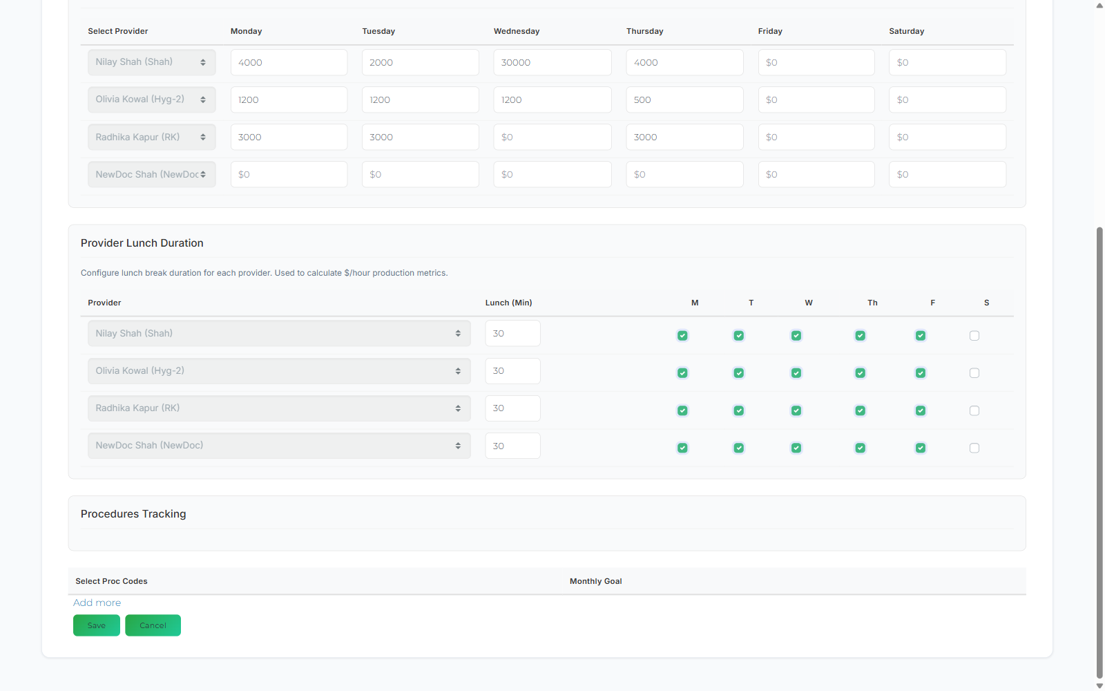Screen dimensions: 1105x691
Task: Uncheck Monday lunch for Olivia Kowal
Action: 682,373
